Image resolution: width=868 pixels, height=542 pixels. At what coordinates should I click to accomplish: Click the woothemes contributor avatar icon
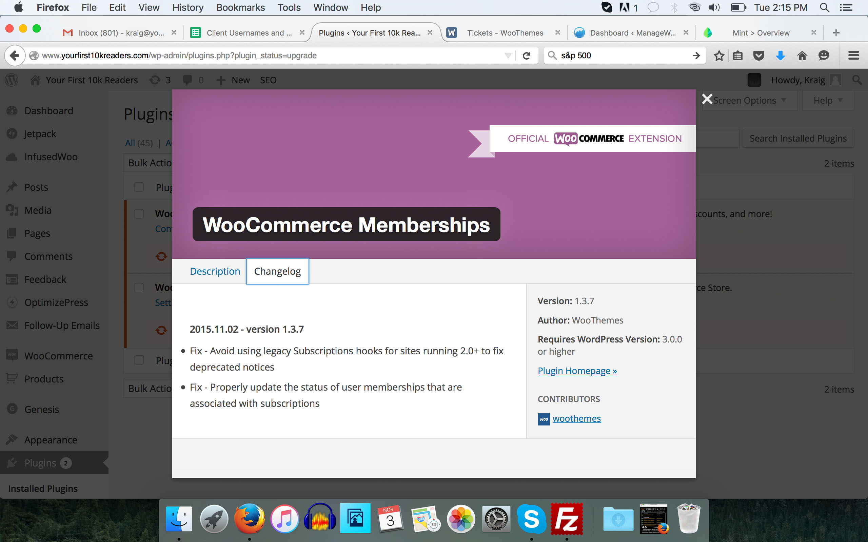point(544,419)
